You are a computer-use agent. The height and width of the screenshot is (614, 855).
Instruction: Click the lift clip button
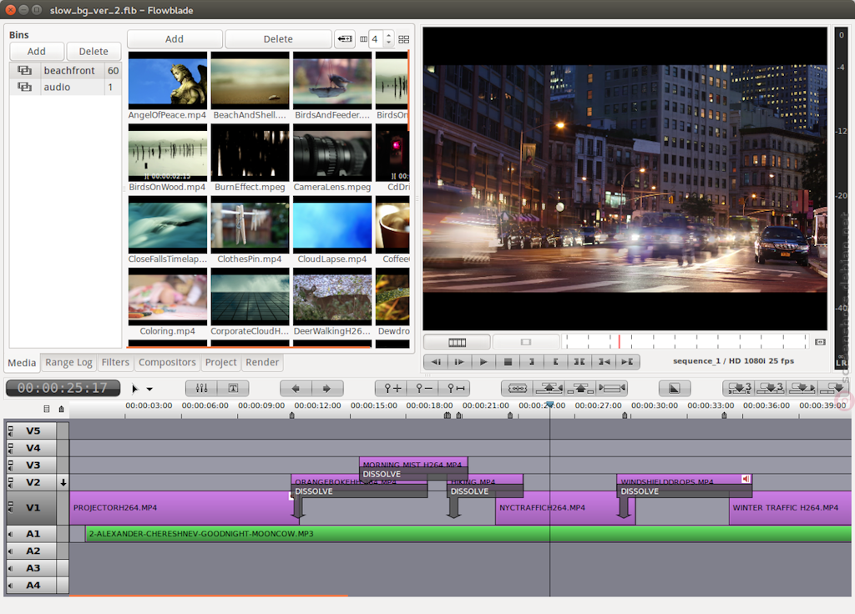(x=581, y=388)
